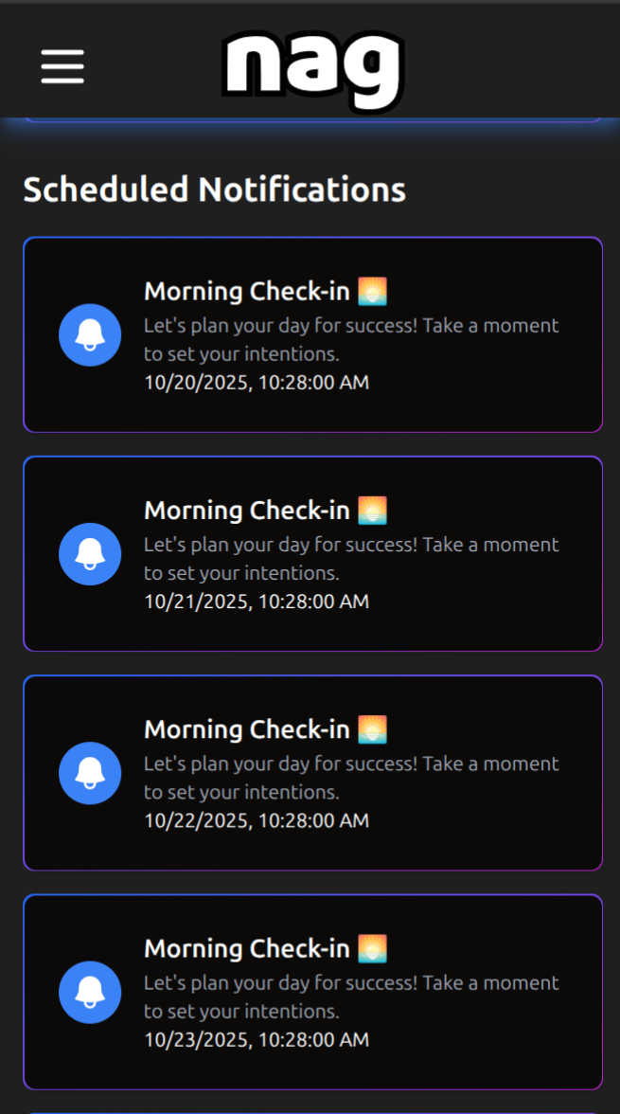The image size is (620, 1114).
Task: Open the 10/23/2025 Morning Check-in title
Action: [x=247, y=948]
